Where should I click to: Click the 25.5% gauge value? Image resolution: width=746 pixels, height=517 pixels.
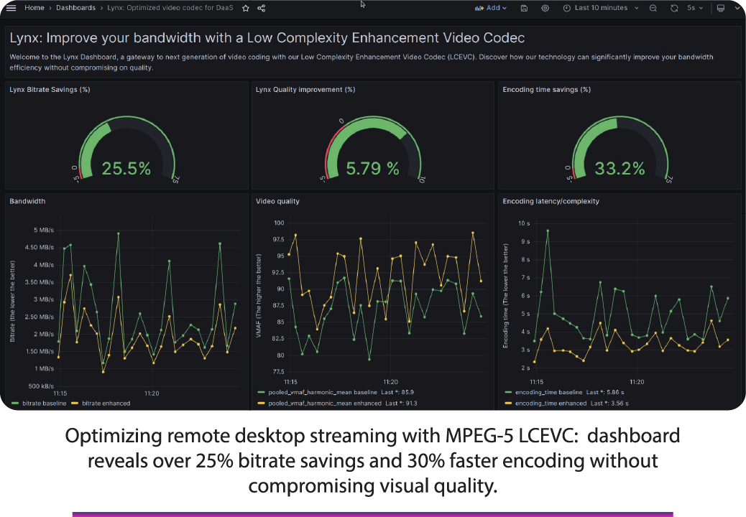[x=126, y=168]
